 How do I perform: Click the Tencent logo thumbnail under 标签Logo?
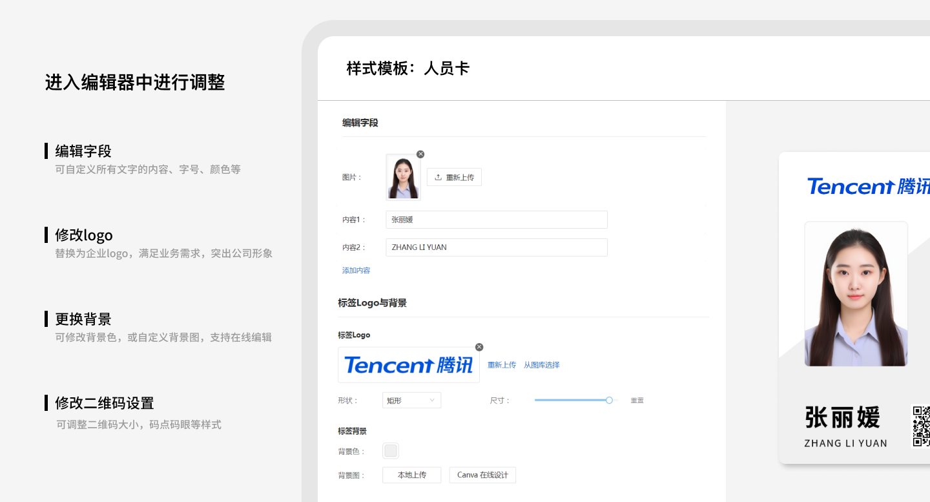409,365
